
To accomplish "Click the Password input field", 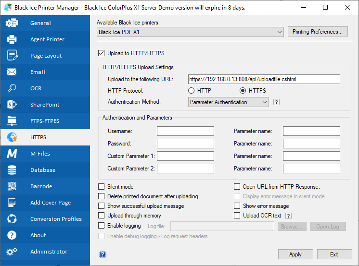I will click(185, 144).
